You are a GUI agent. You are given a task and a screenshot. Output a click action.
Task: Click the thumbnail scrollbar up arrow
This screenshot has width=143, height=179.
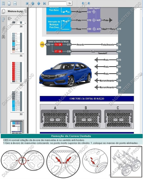25,23
